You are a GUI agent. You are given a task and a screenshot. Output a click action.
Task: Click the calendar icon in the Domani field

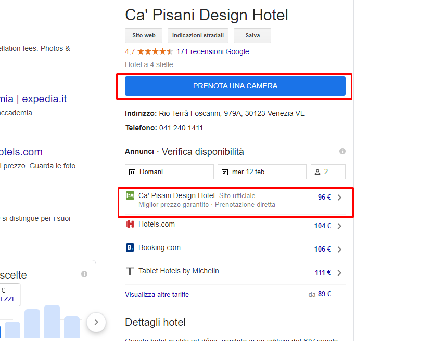click(132, 172)
